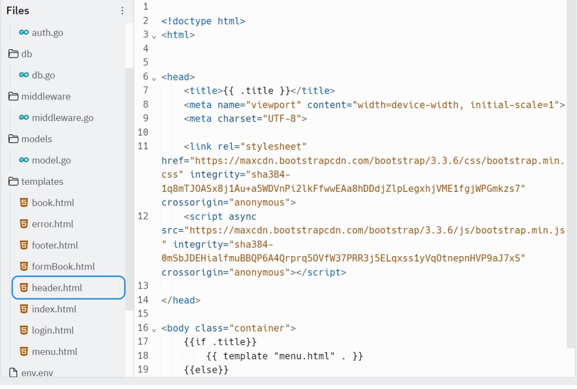
Task: Collapse the html tag fold arrow on line 3
Action: [154, 37]
